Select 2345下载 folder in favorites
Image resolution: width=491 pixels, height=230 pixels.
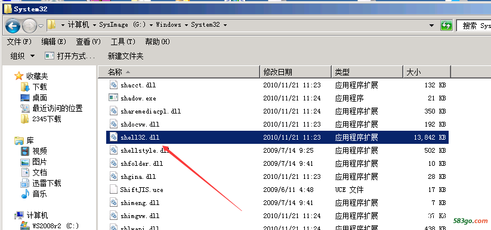click(47, 119)
